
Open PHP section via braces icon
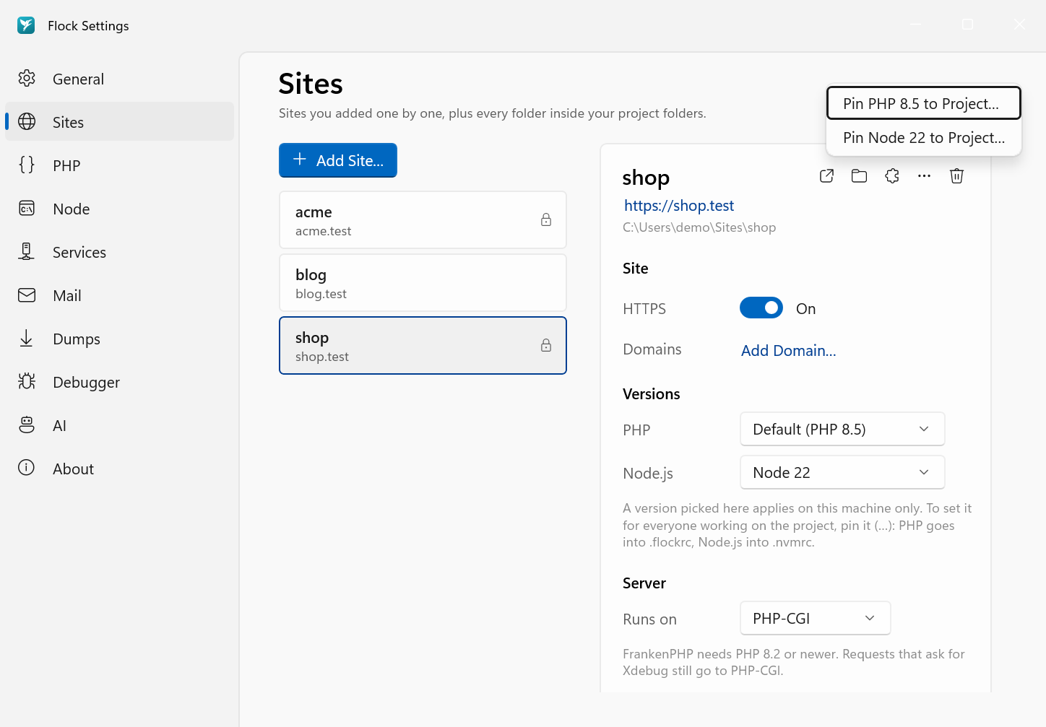[27, 165]
